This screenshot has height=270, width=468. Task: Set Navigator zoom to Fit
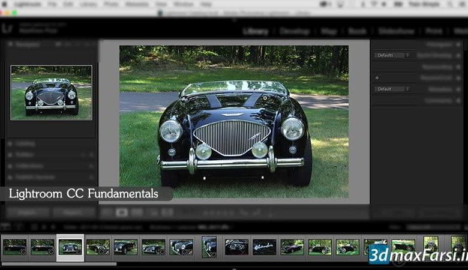(58, 44)
